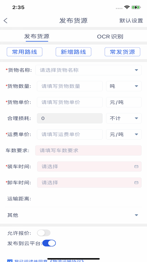The height and width of the screenshot is (262, 147).
Task: Click the 新增路线 button
Action: [73, 52]
